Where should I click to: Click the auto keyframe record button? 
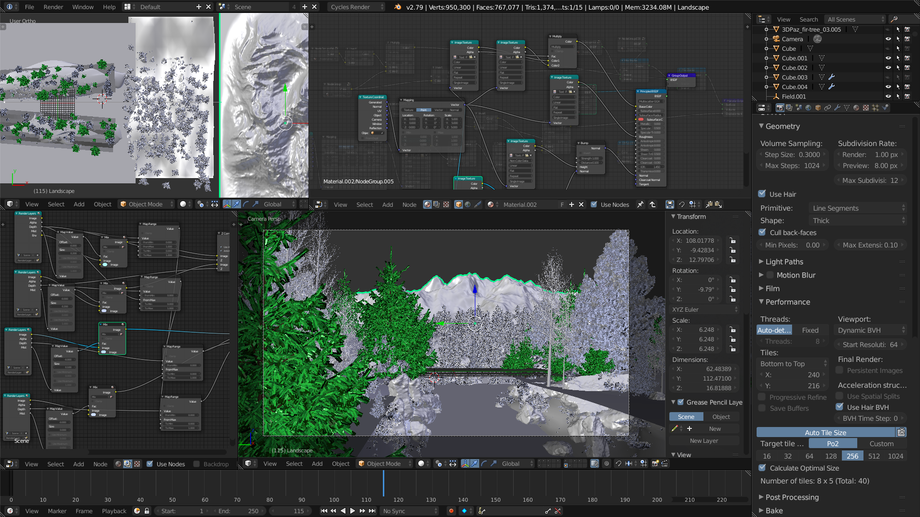click(451, 511)
